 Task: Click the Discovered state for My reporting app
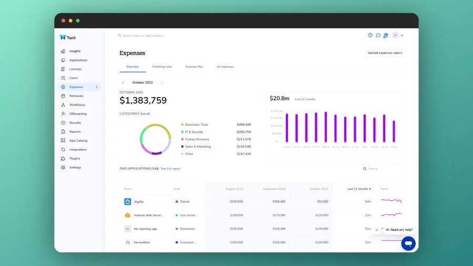185,229
